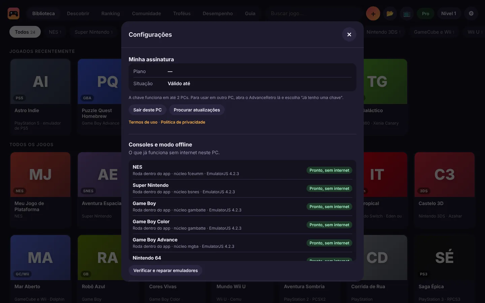Go to the Guia tab
Image resolution: width=485 pixels, height=303 pixels.
pos(250,13)
